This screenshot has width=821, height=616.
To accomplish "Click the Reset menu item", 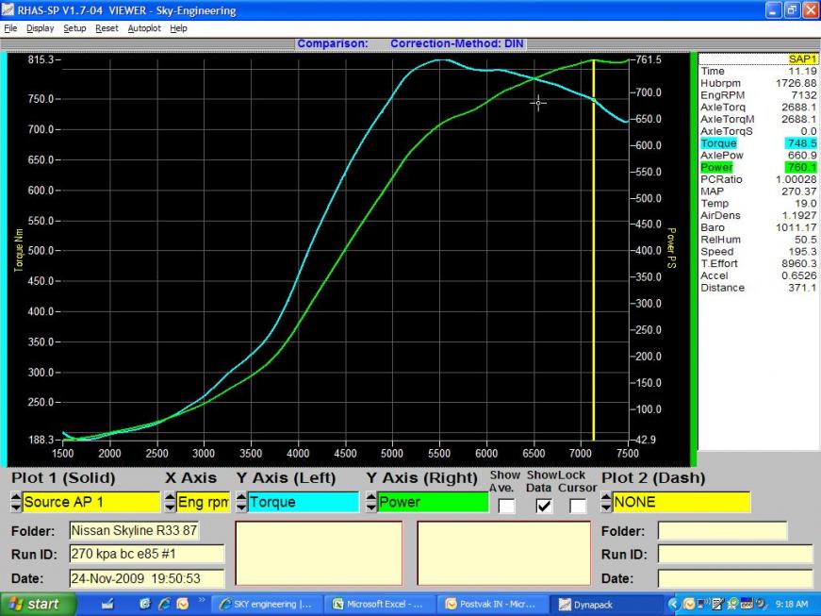I will pyautogui.click(x=107, y=28).
